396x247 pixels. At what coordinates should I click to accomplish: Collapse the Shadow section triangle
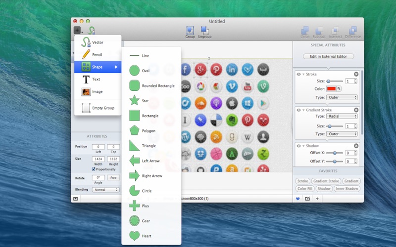pos(303,146)
